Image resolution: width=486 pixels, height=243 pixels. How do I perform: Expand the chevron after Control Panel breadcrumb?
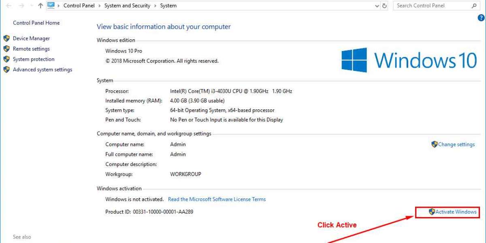point(99,6)
